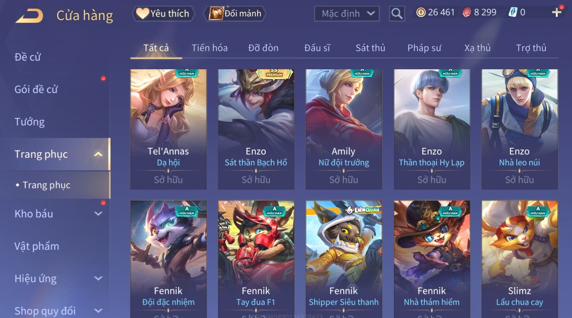The height and width of the screenshot is (318, 572).
Task: Tap the red ruby currency icon
Action: point(467,12)
